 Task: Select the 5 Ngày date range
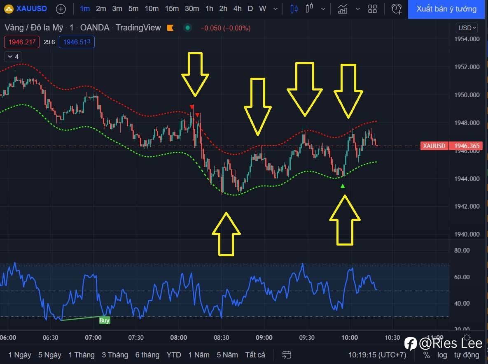click(49, 355)
